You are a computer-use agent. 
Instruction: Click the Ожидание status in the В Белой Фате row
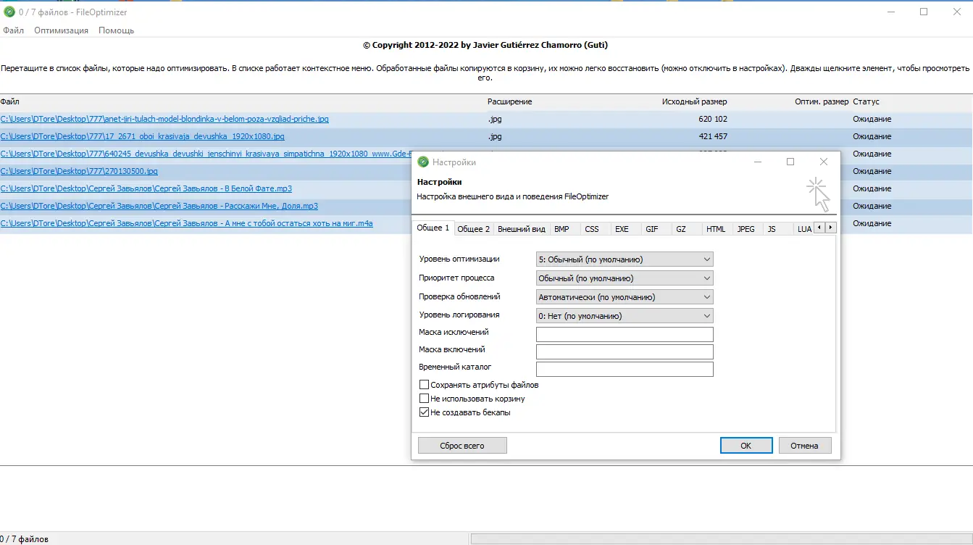point(872,188)
